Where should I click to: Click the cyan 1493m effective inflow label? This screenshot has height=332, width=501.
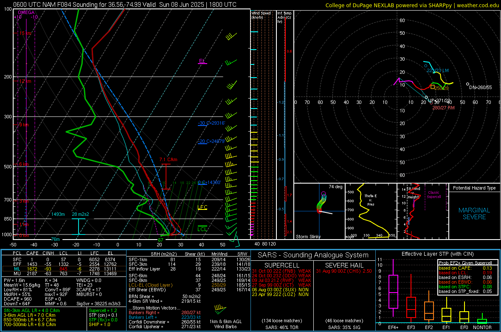pos(58,214)
